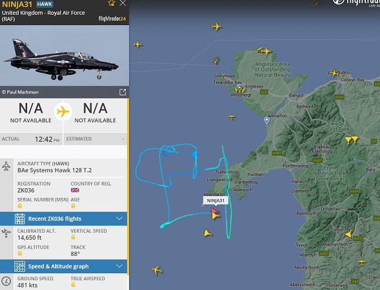Viewport: 380px width, 290px height.
Task: Select the yellow aircraft in bottom-left sea area
Action: tap(157, 270)
